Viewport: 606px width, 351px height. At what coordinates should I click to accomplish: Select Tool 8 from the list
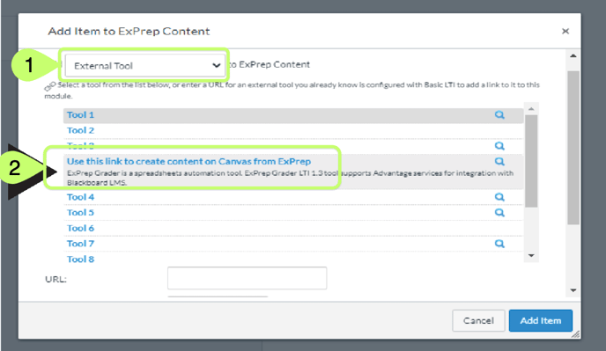[x=80, y=260]
